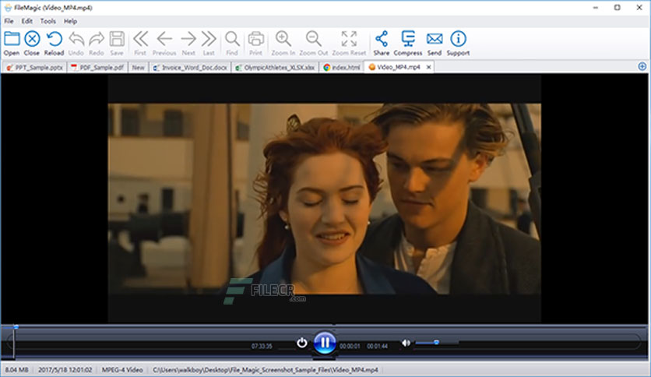Mute the audio speaker icon

pyautogui.click(x=406, y=343)
